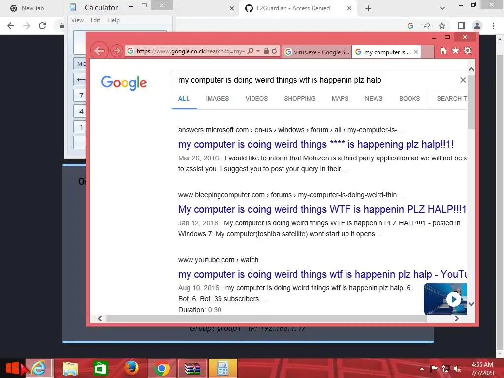Viewport: 504px width, 378px height.
Task: Open IE Favorites star
Action: point(455,51)
